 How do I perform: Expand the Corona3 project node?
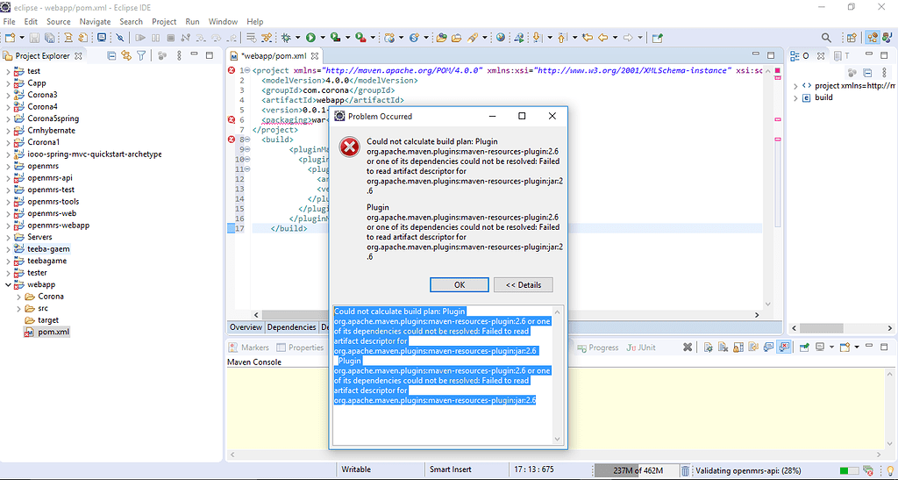[x=8, y=95]
